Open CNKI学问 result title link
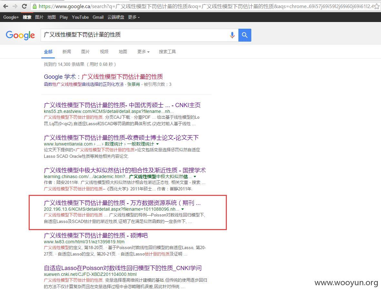 123,268
